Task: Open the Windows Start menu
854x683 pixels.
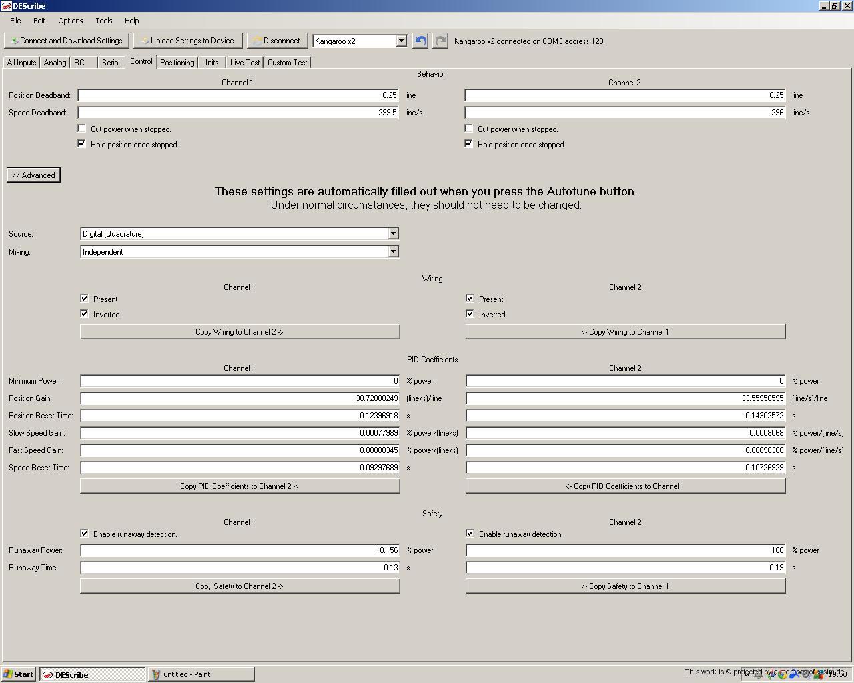Action: [x=19, y=674]
